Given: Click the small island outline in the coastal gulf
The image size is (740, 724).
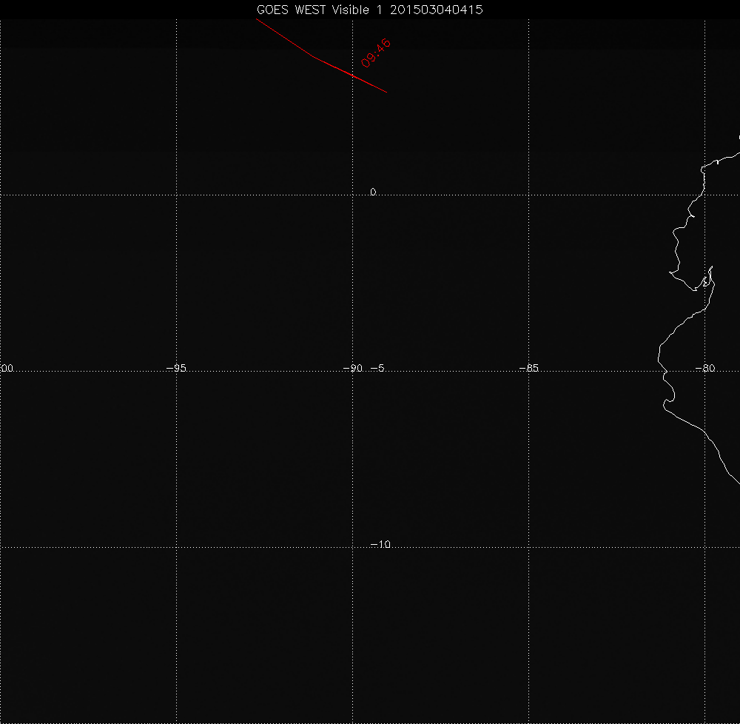Looking at the screenshot, I should 706,281.
